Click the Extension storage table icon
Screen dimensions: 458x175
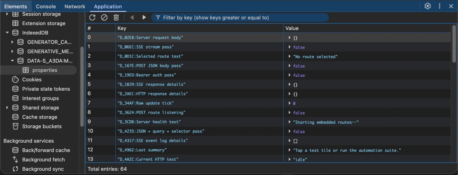coord(15,23)
